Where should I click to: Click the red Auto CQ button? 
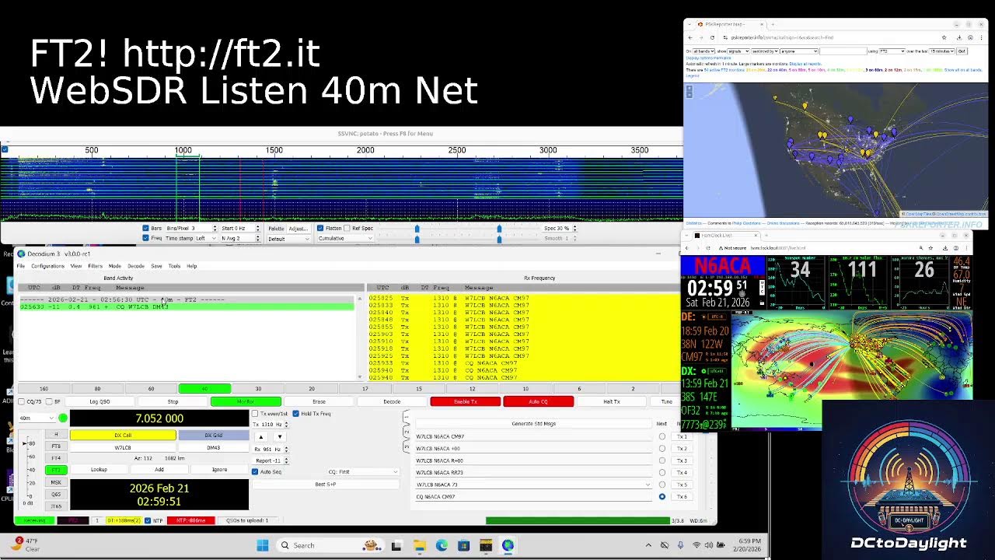click(x=538, y=401)
